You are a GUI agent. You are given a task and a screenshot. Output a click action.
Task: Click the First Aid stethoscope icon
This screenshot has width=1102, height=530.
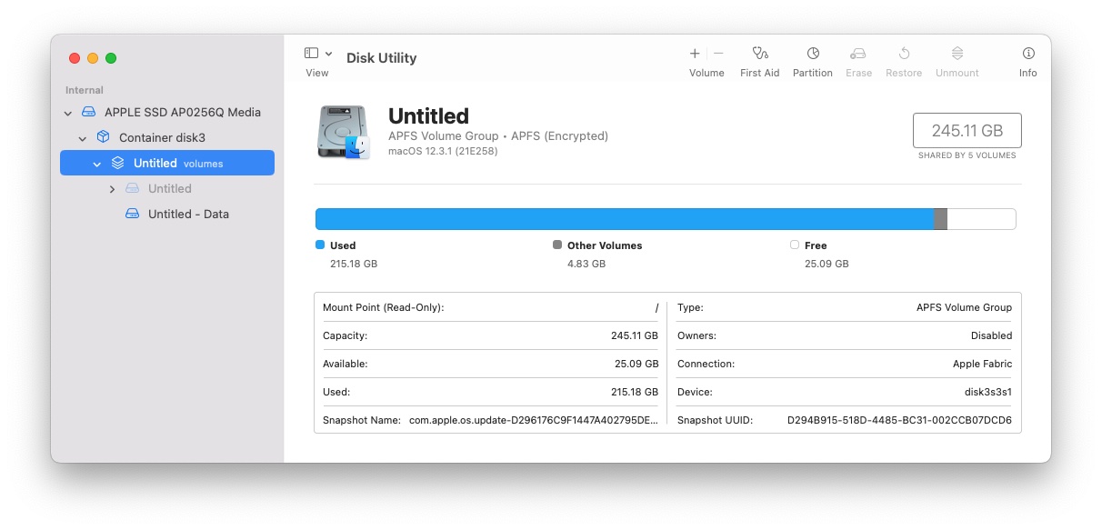[759, 55]
